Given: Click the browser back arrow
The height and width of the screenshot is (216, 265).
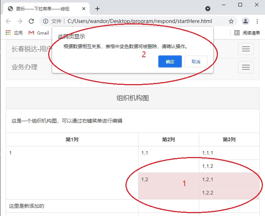Looking at the screenshot, I should [x=8, y=21].
